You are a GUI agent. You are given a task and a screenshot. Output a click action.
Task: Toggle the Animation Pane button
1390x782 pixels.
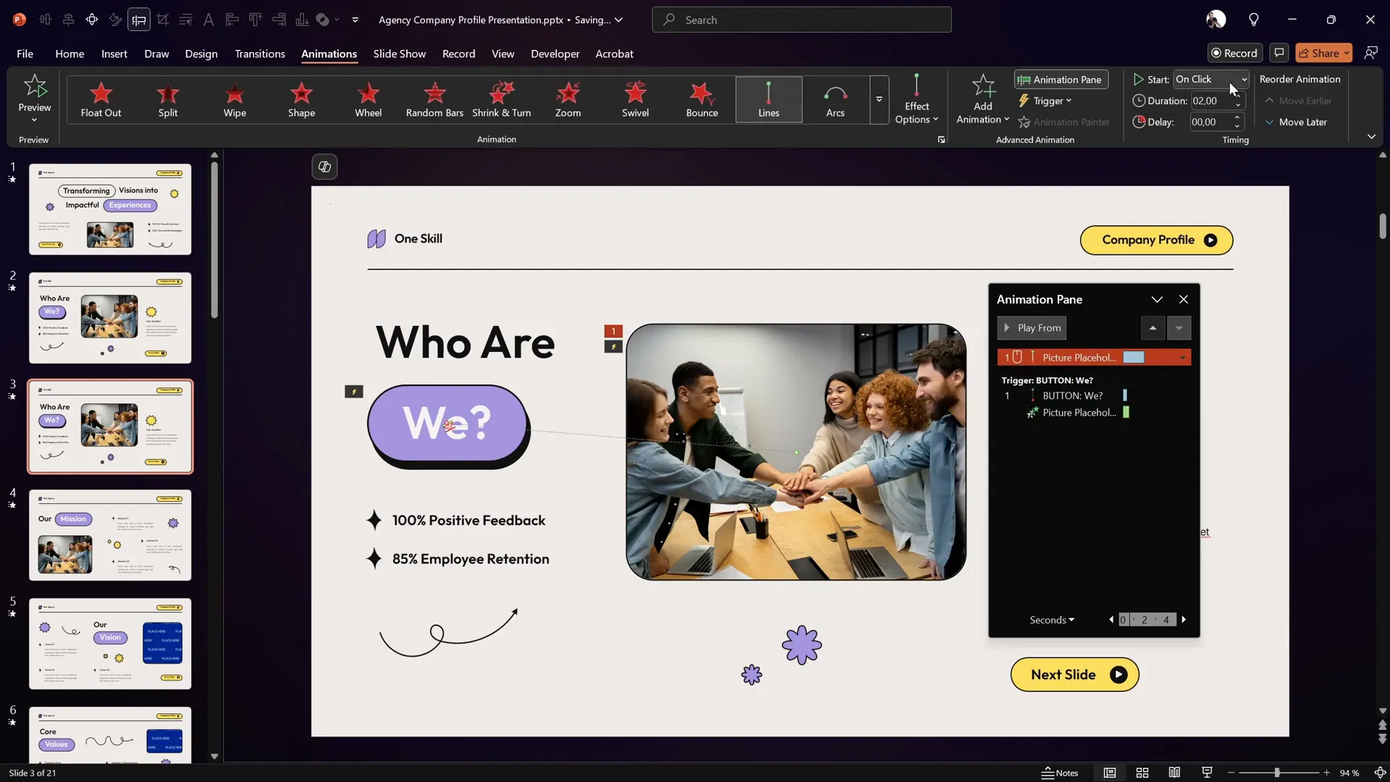pos(1061,80)
